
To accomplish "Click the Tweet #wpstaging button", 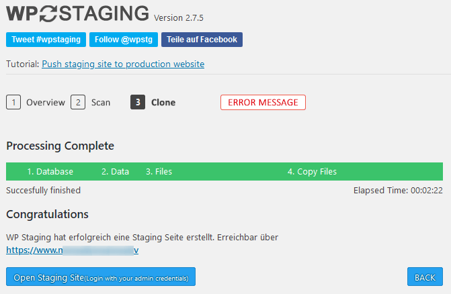I will pos(46,40).
